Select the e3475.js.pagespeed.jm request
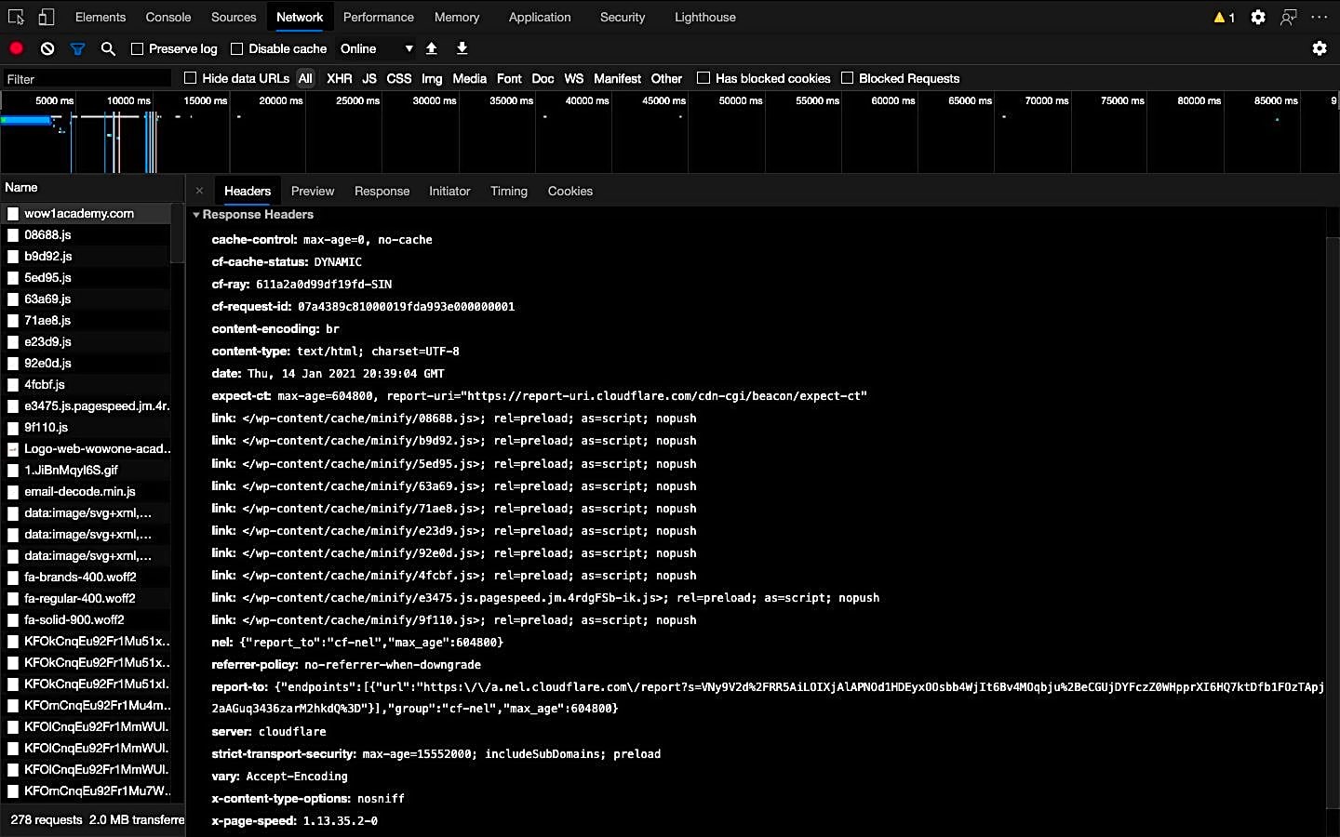 coord(86,406)
